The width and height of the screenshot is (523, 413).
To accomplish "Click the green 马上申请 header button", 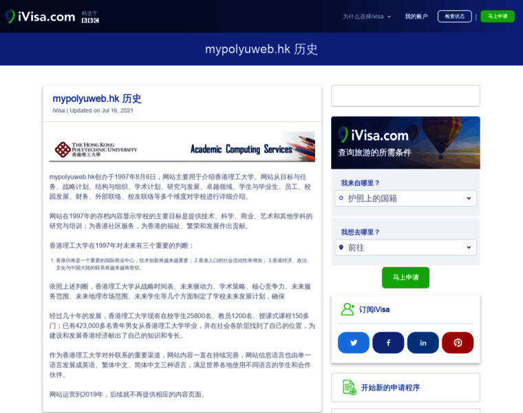I will [x=498, y=17].
